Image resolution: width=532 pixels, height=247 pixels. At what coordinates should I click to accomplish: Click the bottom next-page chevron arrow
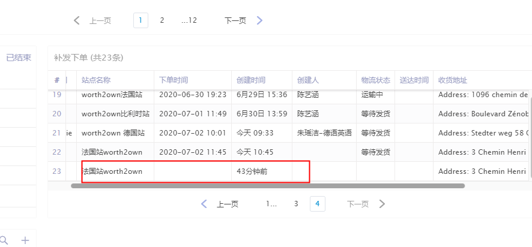coord(382,204)
